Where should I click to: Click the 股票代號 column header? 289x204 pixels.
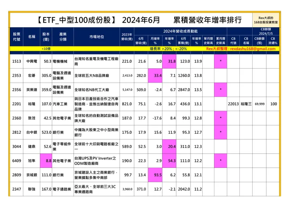[16, 37]
